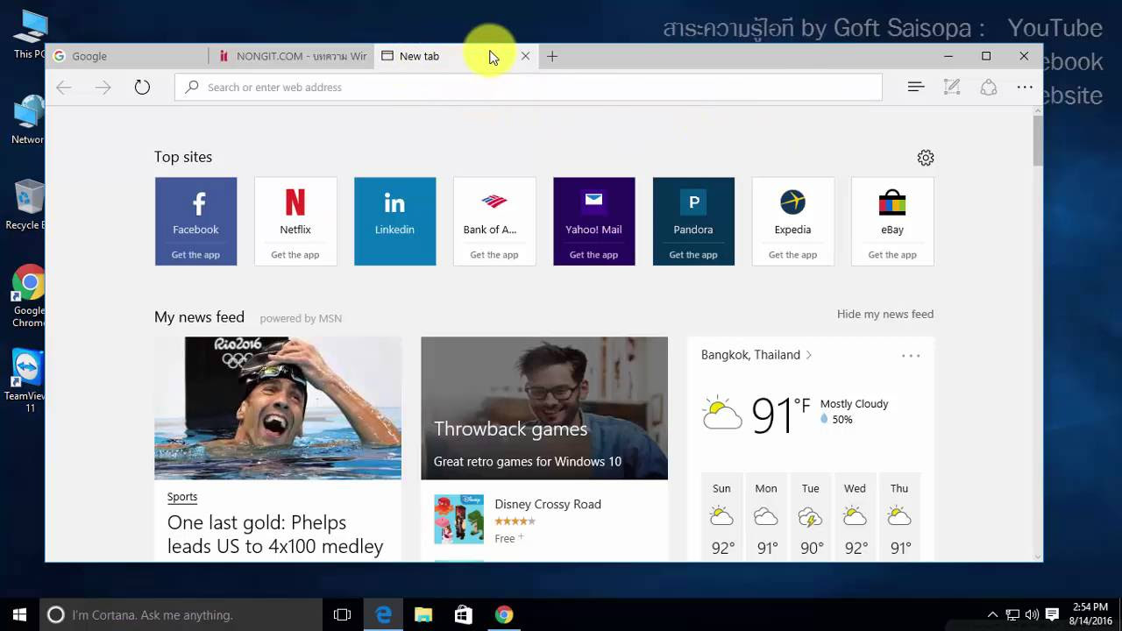
Task: Open the Throwback games banner
Action: [544, 408]
